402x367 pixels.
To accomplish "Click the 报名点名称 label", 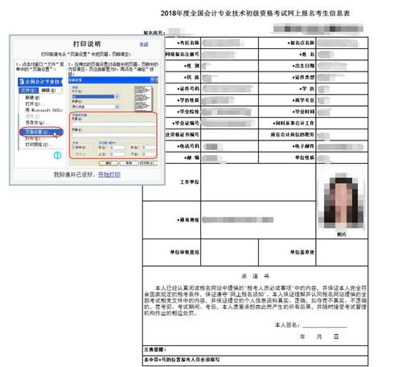I will (x=301, y=43).
